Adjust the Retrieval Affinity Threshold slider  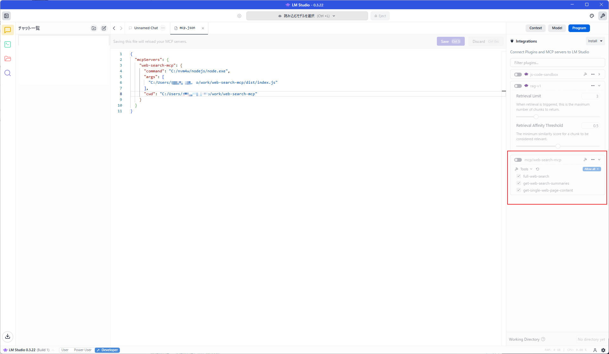pyautogui.click(x=558, y=146)
